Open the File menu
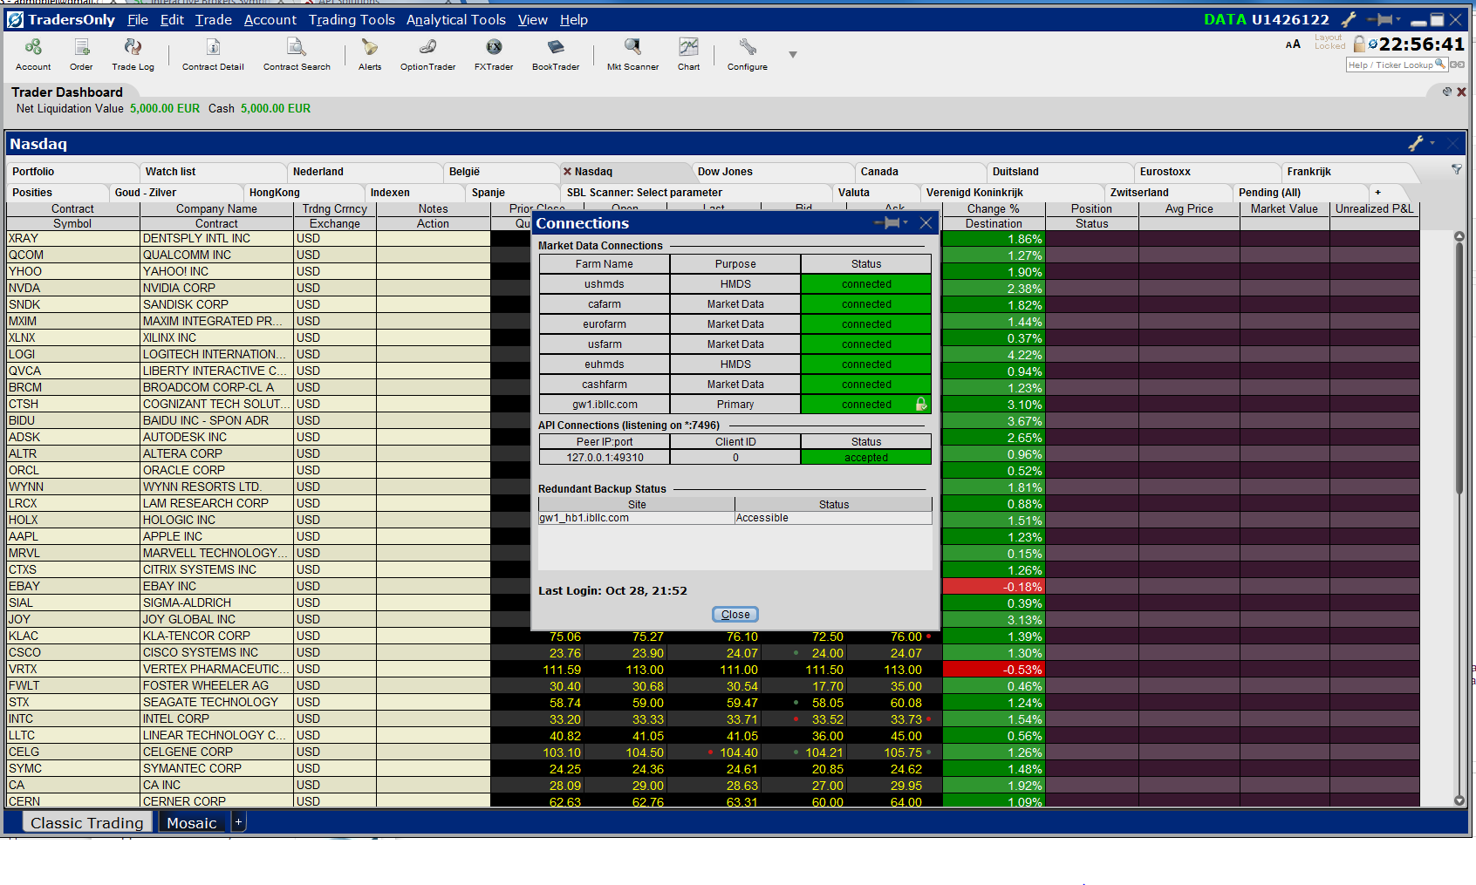This screenshot has height=885, width=1476. [x=138, y=19]
